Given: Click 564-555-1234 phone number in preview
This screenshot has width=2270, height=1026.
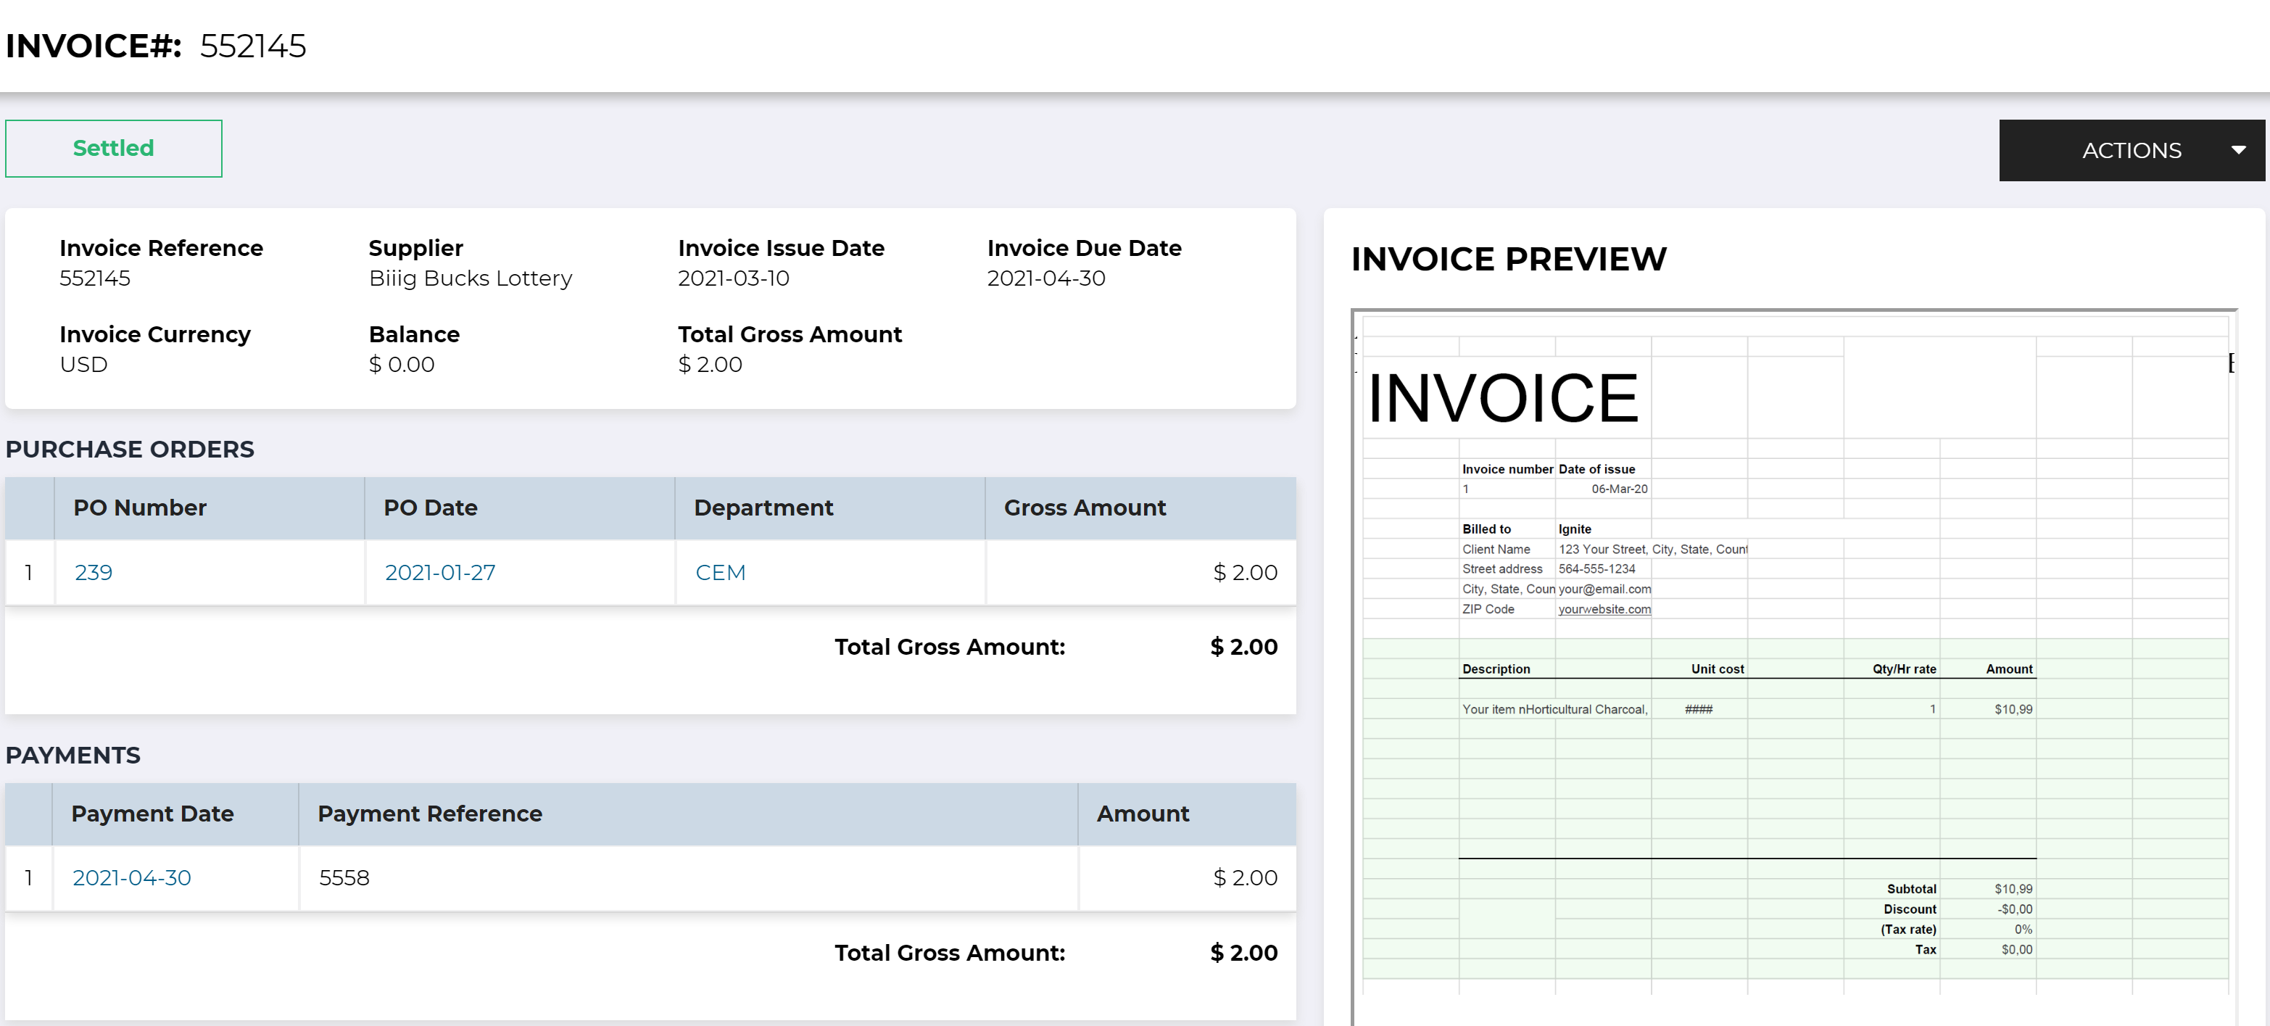Looking at the screenshot, I should pyautogui.click(x=1596, y=569).
